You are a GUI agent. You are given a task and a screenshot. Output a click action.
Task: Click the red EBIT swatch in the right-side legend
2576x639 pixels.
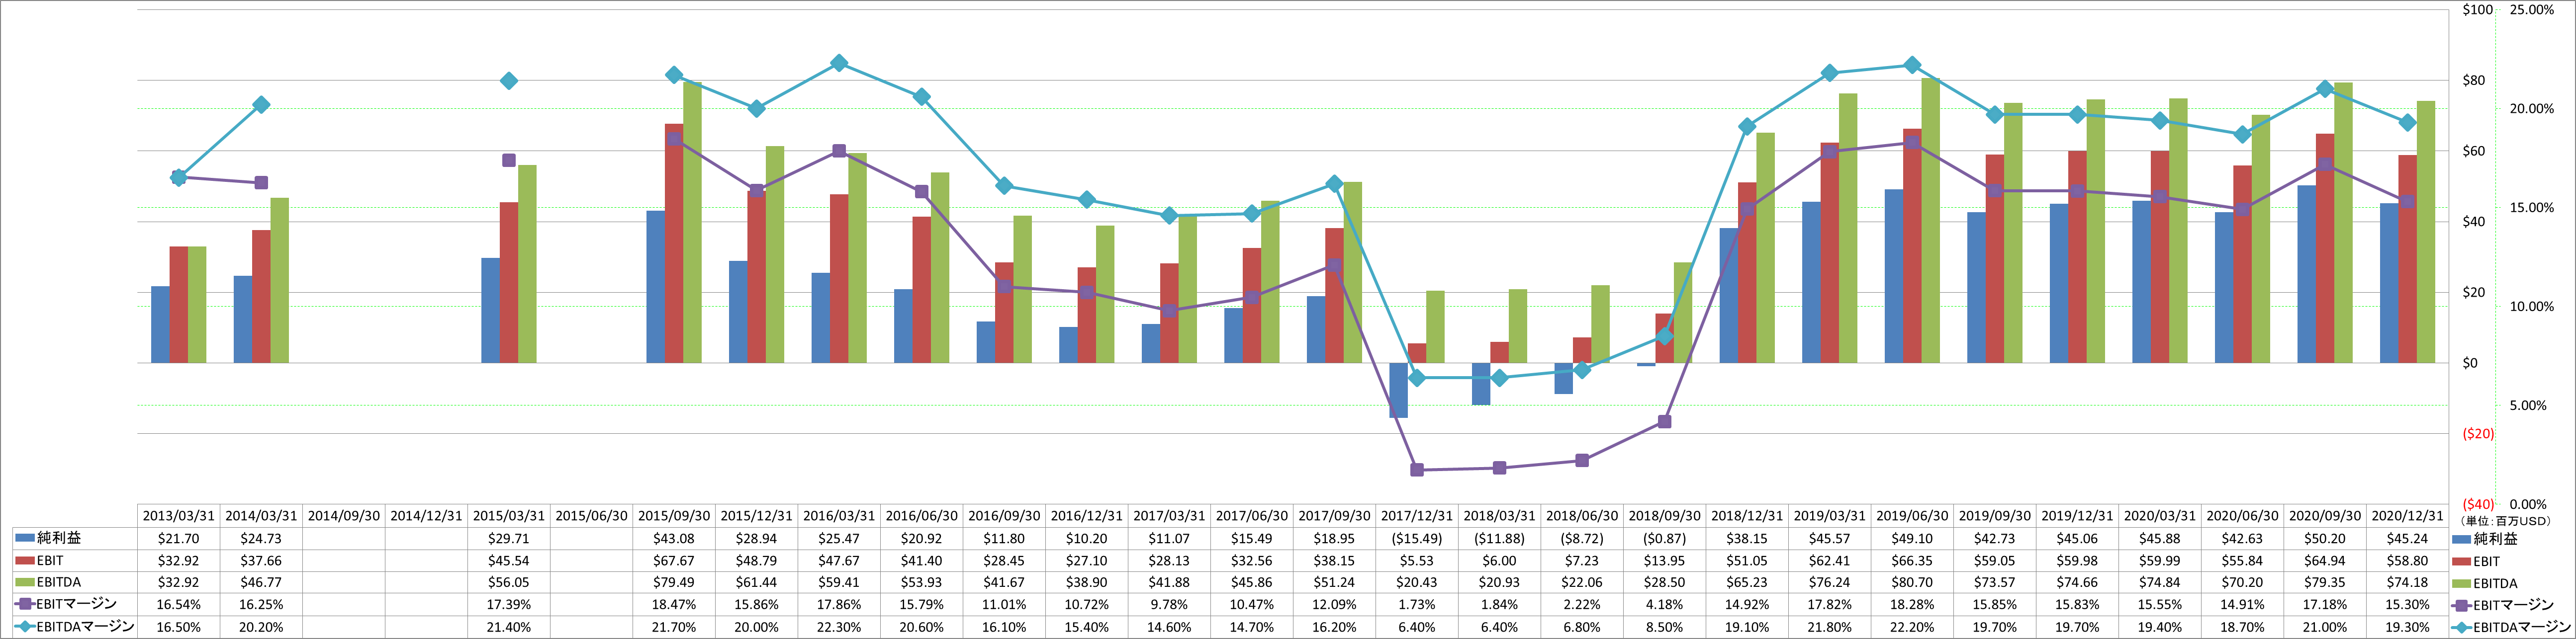(2462, 561)
